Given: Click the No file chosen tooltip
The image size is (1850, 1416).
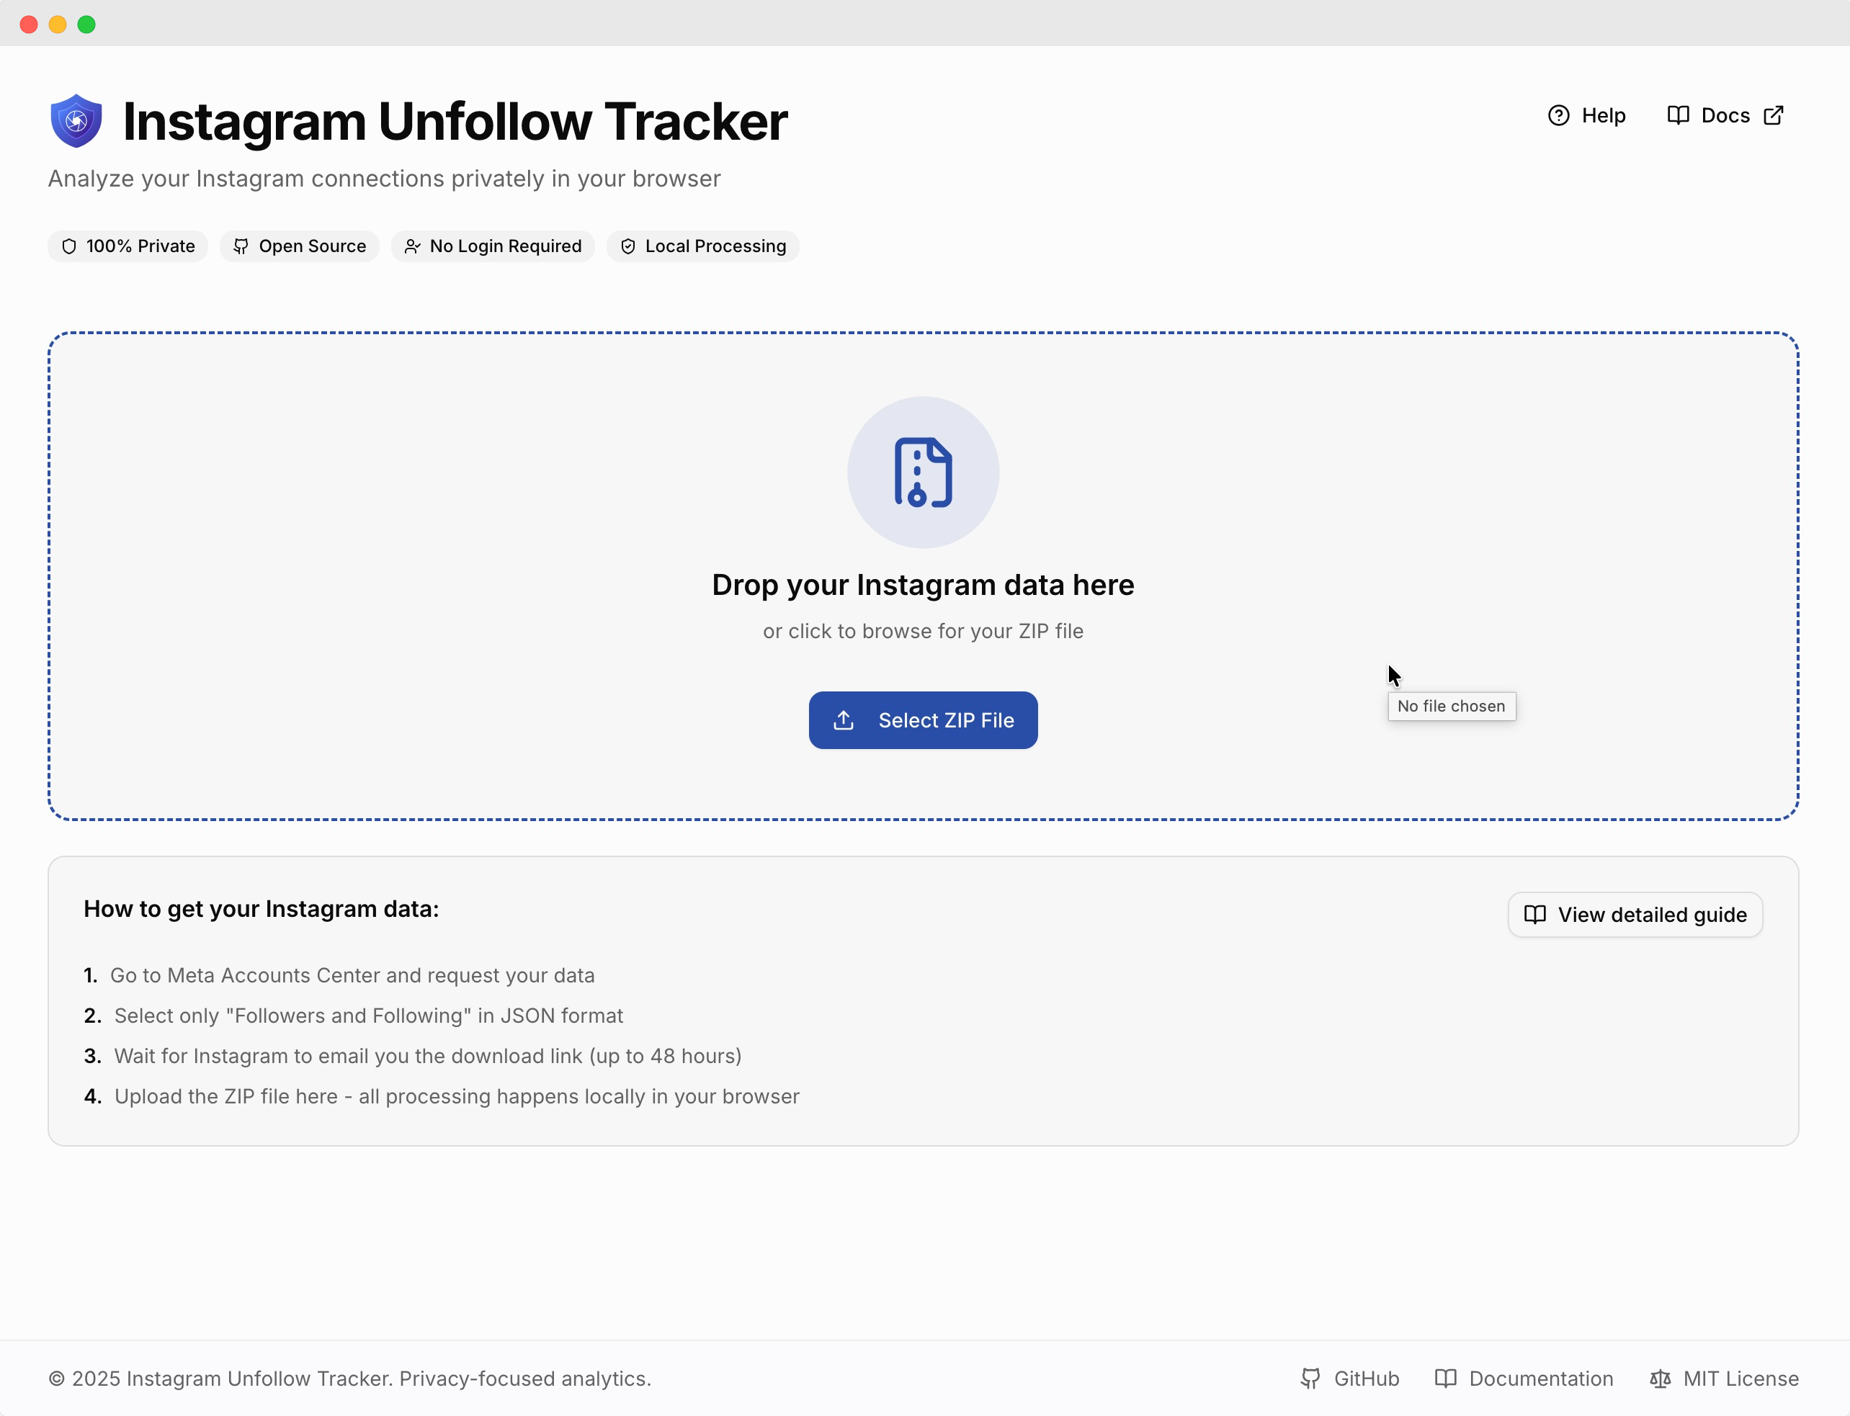Looking at the screenshot, I should tap(1450, 707).
